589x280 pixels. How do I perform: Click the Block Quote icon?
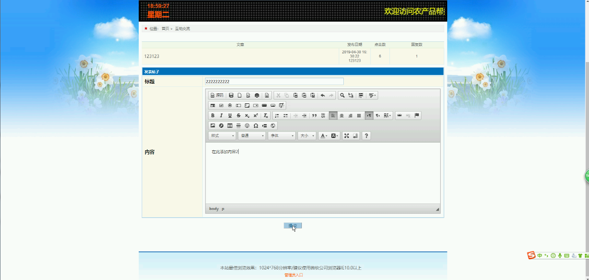[314, 115]
